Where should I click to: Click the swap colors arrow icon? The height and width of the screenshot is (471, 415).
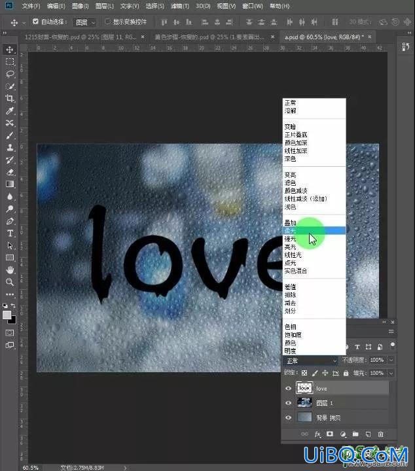(13, 305)
